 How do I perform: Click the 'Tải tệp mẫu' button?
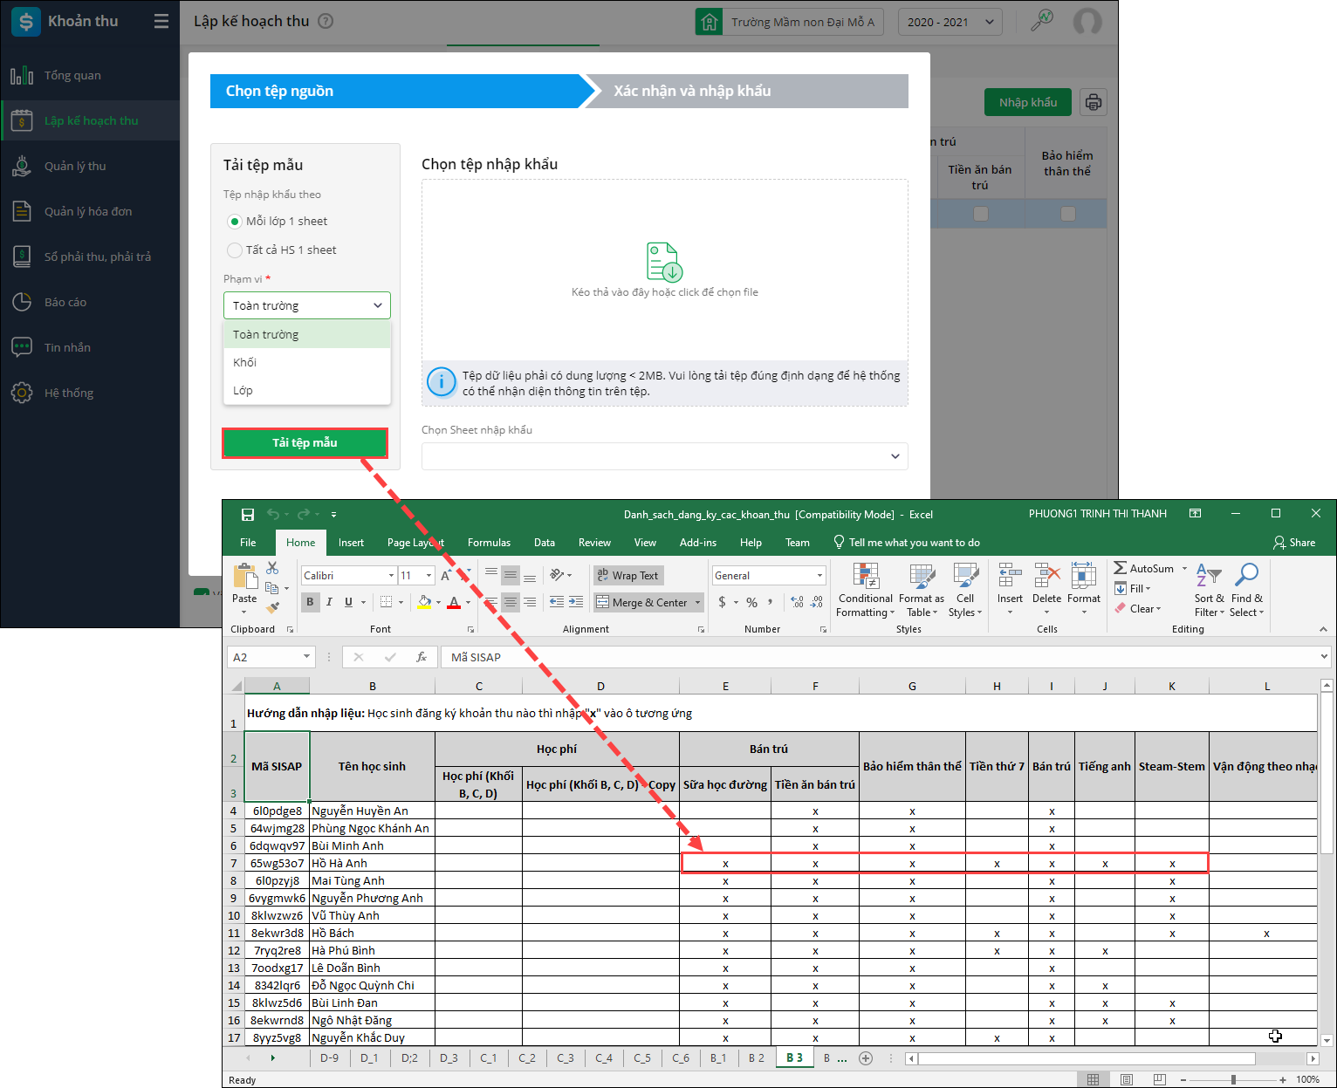click(305, 443)
